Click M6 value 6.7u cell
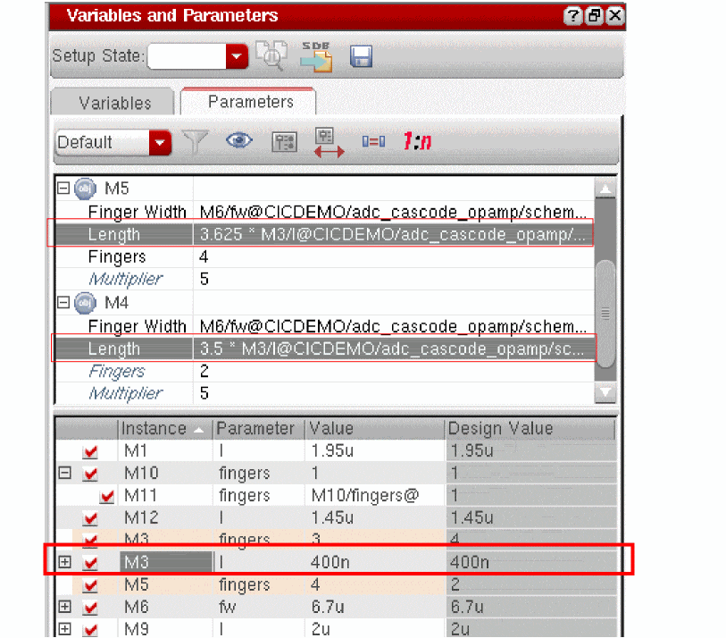The width and height of the screenshot is (726, 638). tap(375, 607)
